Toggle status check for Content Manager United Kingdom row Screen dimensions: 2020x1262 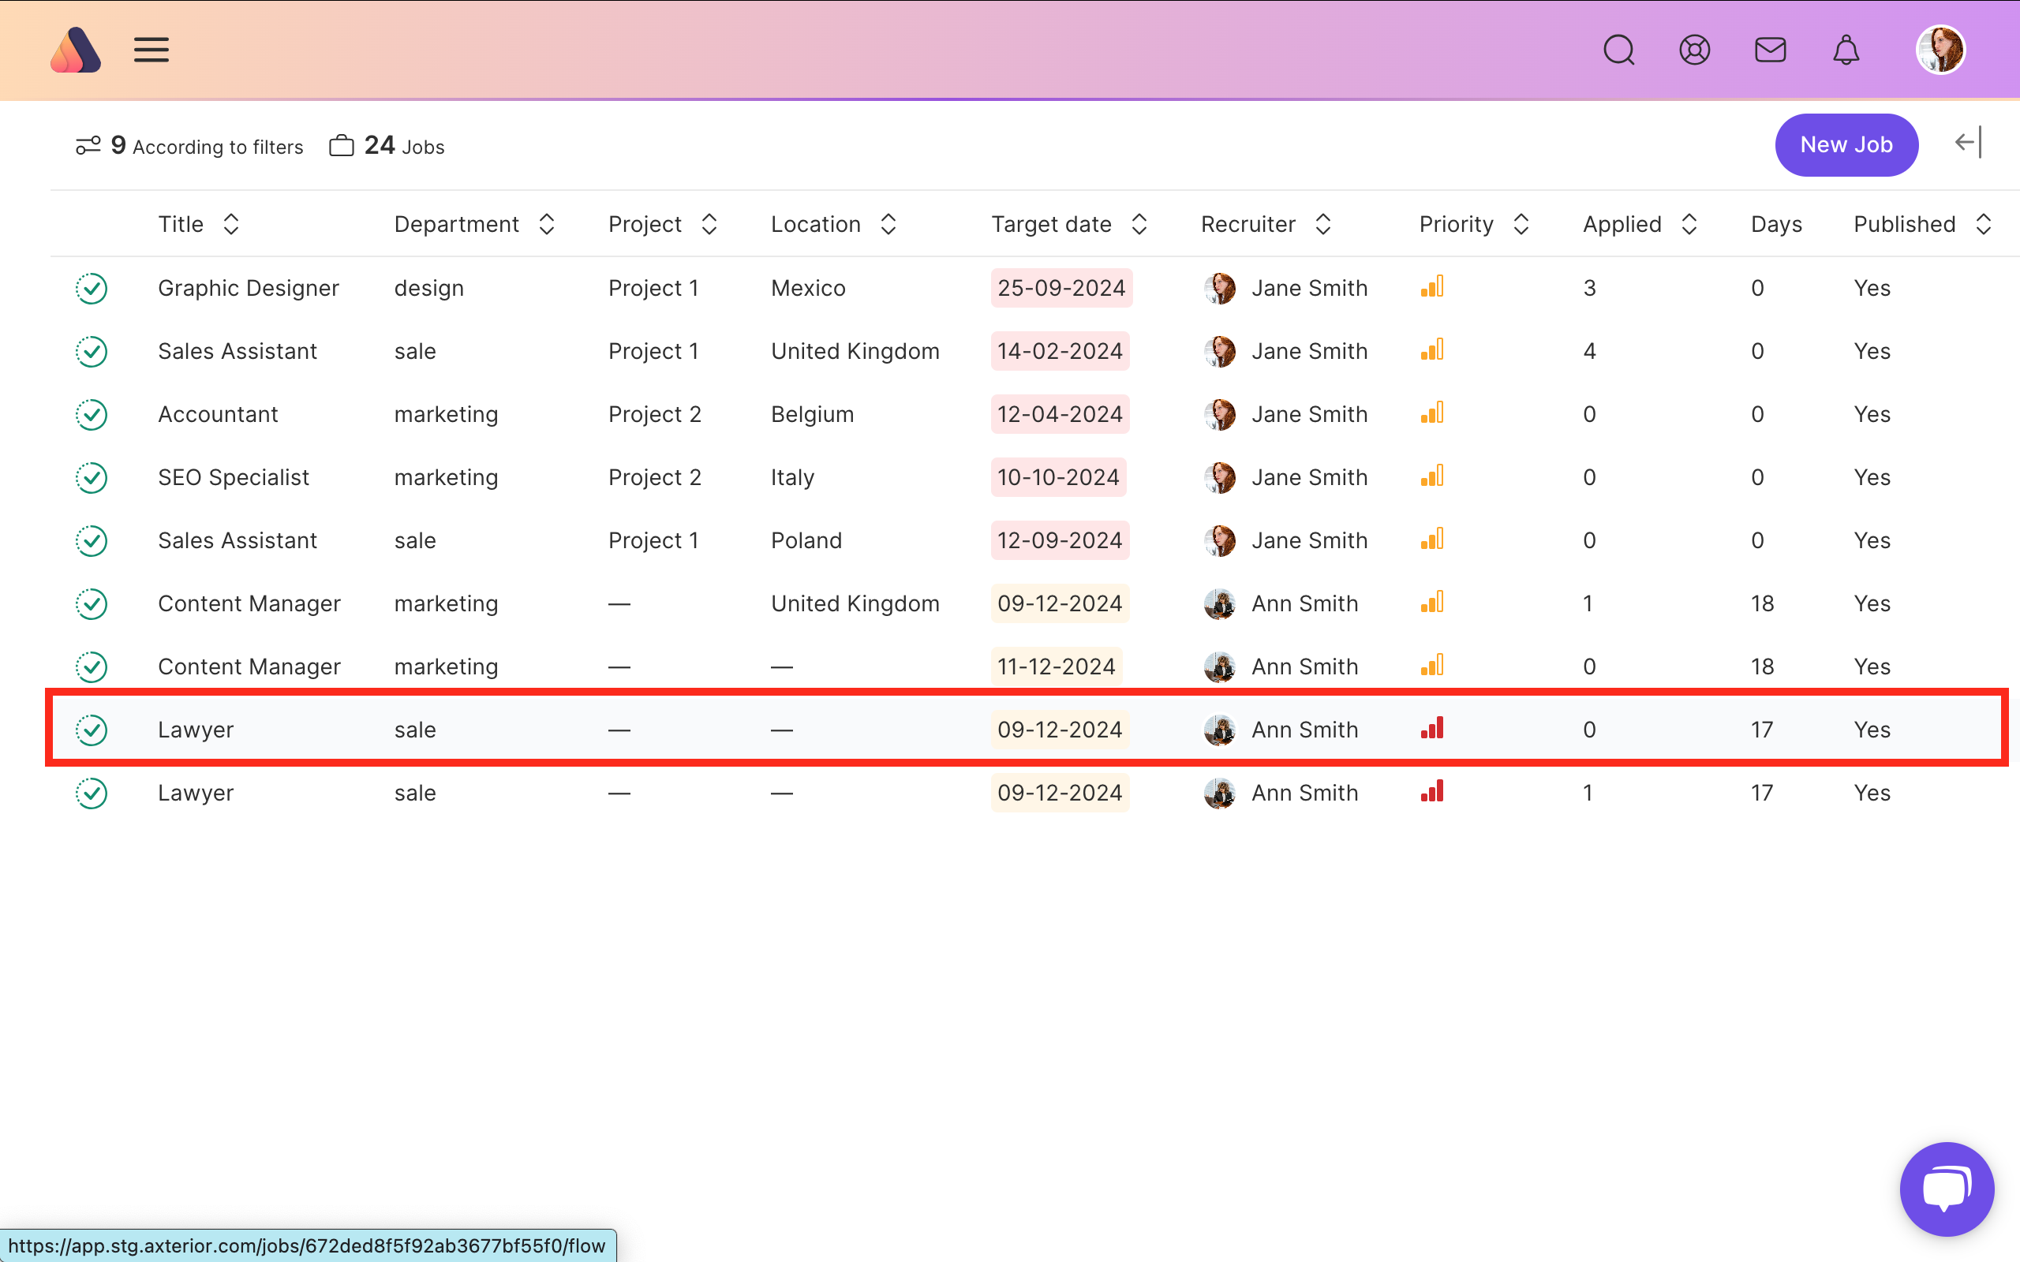pyautogui.click(x=92, y=604)
